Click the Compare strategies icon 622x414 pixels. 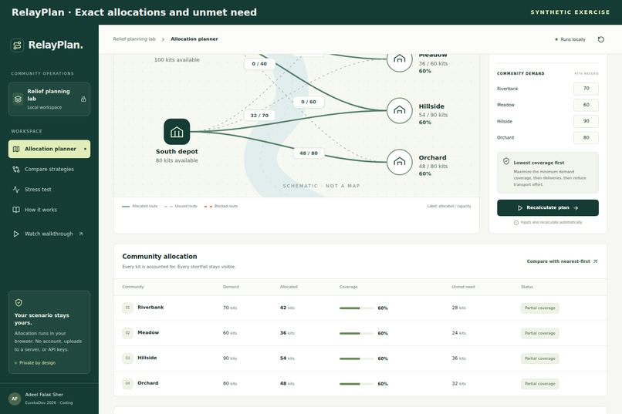pos(16,169)
